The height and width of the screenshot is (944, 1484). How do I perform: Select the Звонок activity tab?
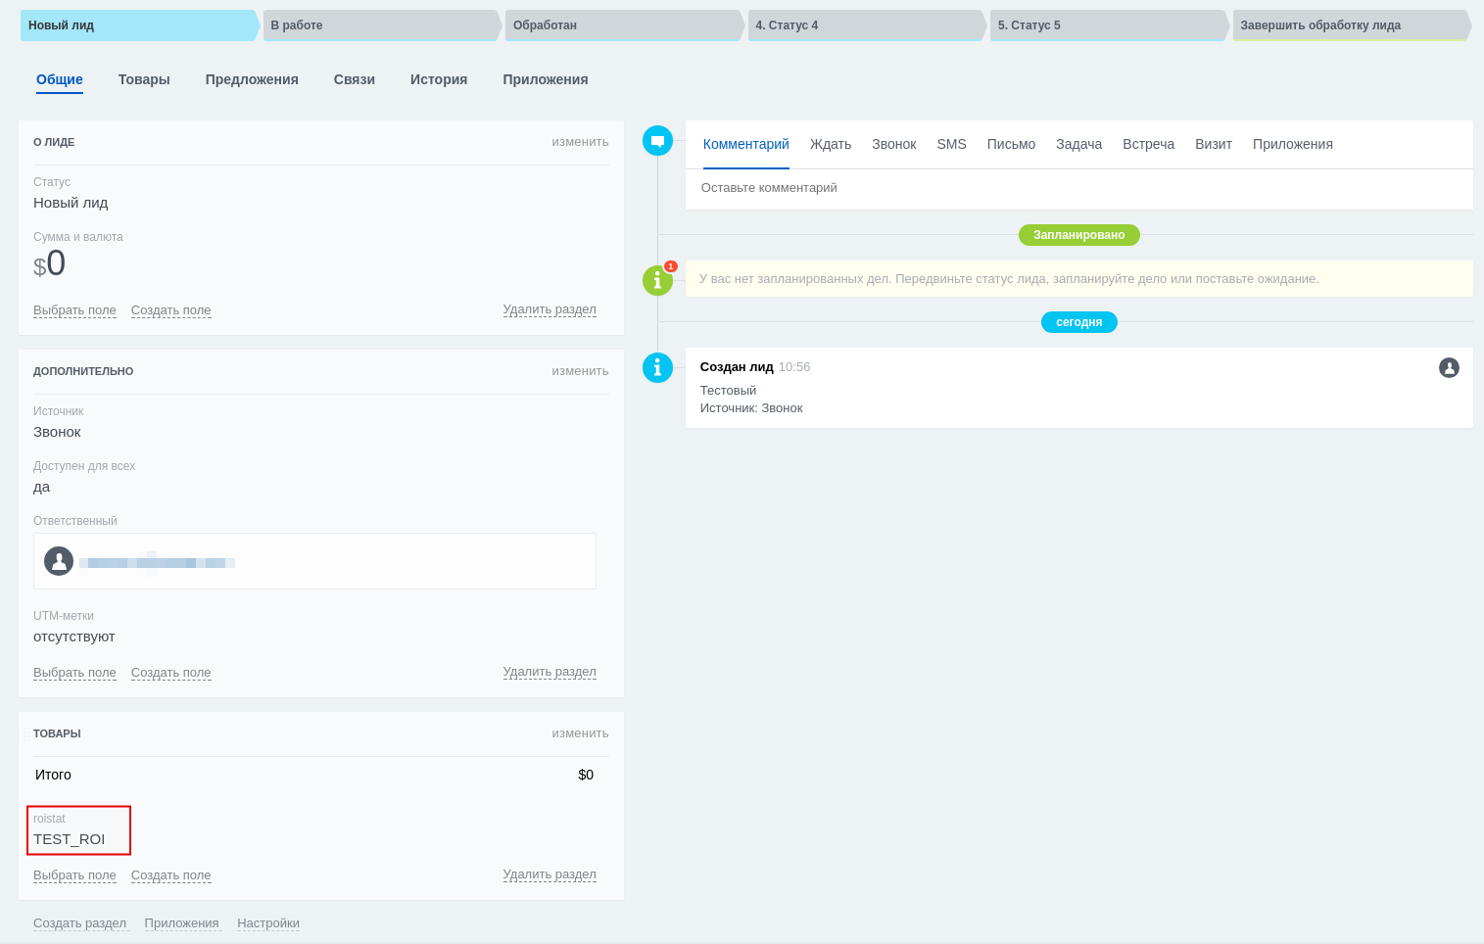893,144
